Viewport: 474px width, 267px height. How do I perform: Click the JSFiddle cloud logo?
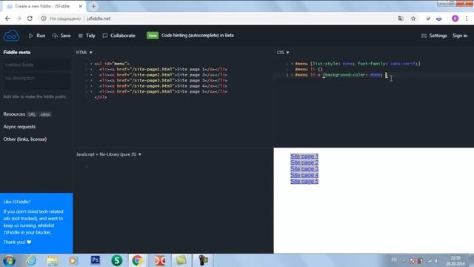tap(12, 36)
